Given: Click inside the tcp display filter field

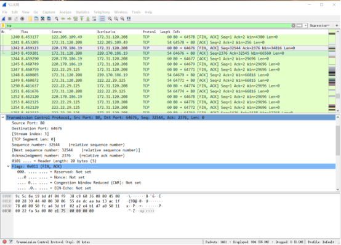Looking at the screenshot, I should click(148, 26).
